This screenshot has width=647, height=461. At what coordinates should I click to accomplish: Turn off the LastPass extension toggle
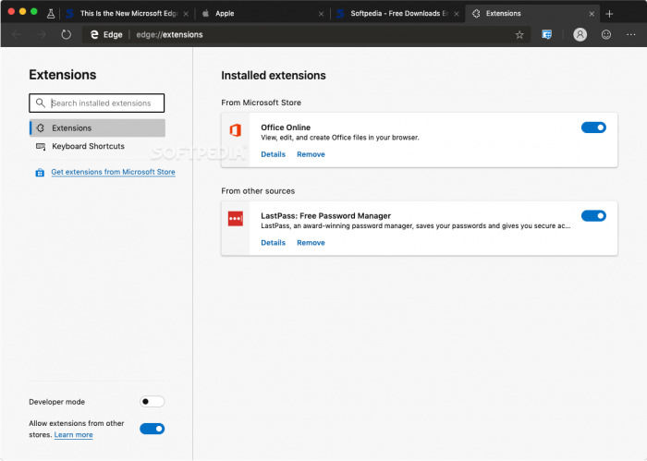tap(593, 216)
